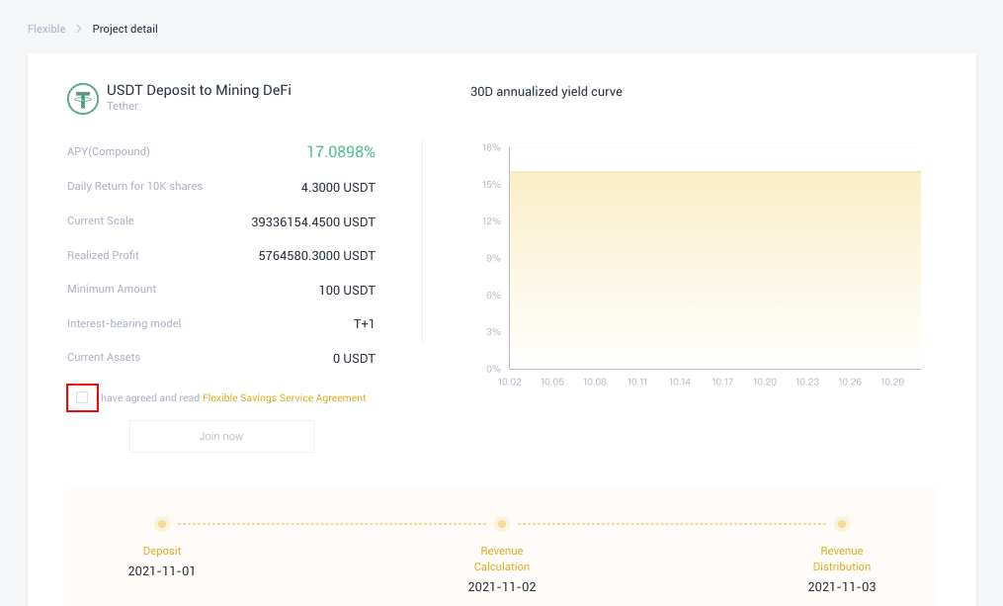Image resolution: width=1003 pixels, height=606 pixels.
Task: Select Project detail breadcrumb text
Action: pyautogui.click(x=125, y=29)
